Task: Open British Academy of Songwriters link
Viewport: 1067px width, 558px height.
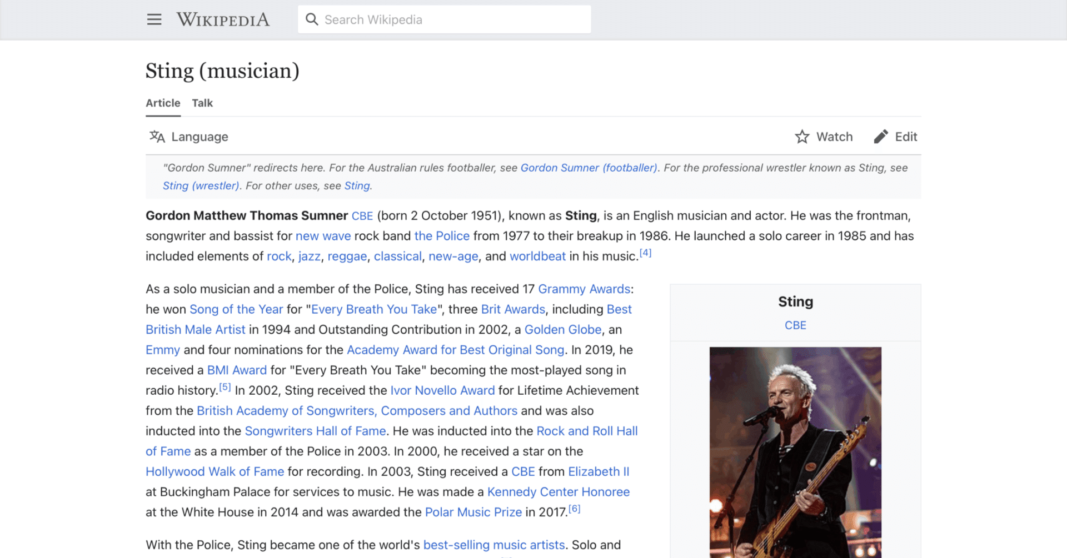Action: [x=357, y=411]
